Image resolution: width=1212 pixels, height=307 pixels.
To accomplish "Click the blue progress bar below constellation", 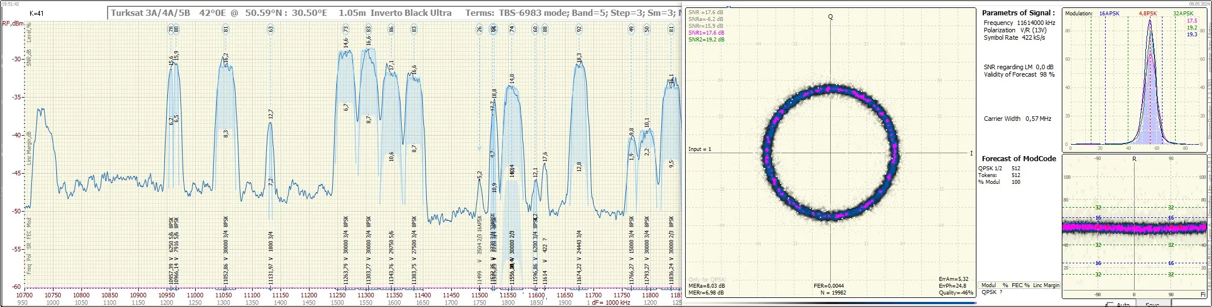I will pyautogui.click(x=830, y=303).
